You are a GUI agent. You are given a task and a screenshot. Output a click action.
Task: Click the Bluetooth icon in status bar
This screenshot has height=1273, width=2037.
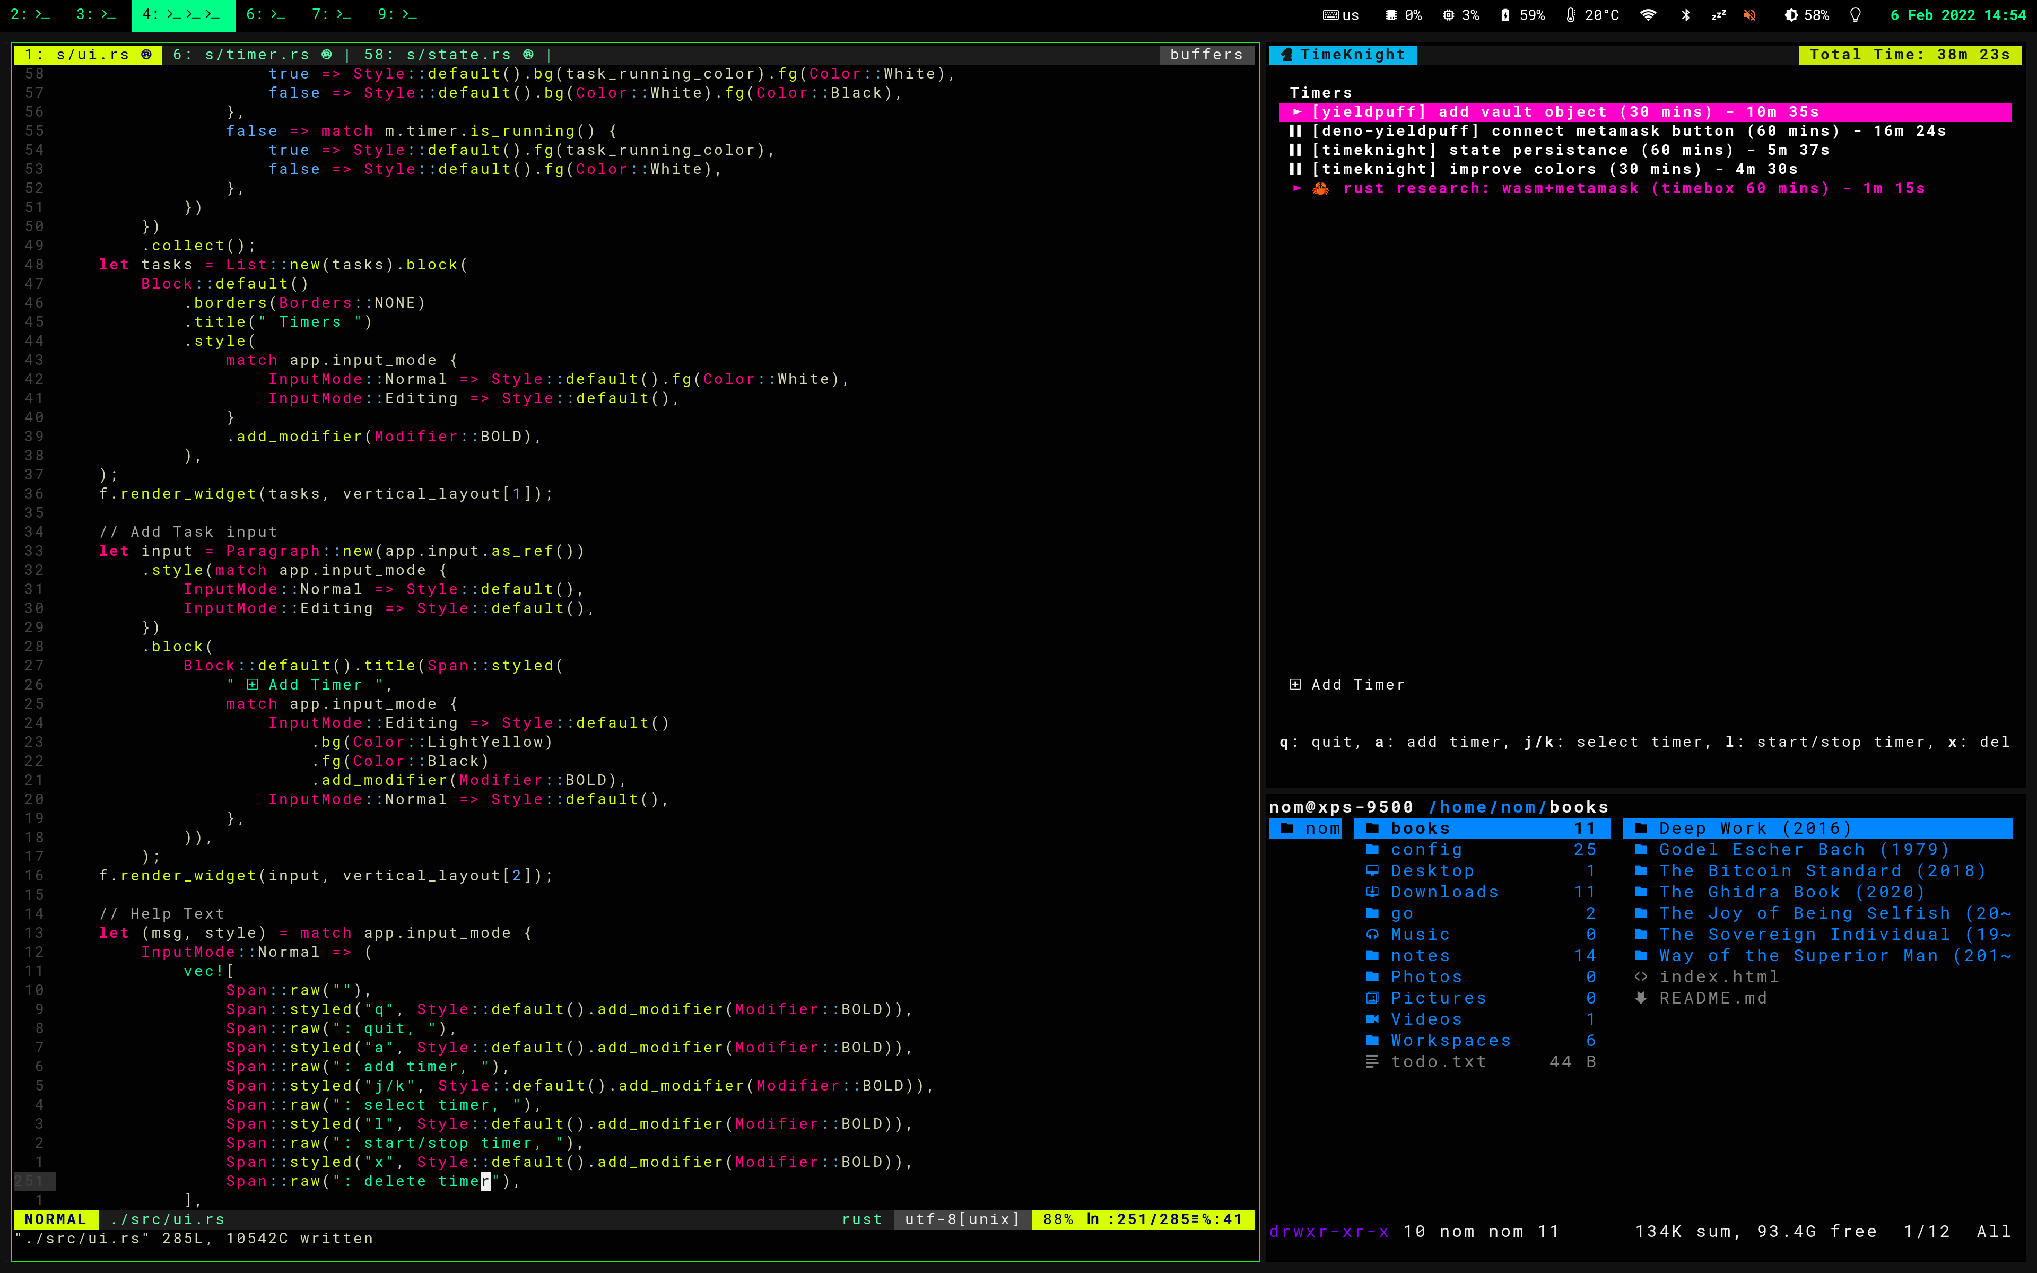point(1685,14)
